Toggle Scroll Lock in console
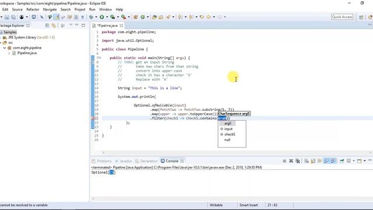Viewport: 373px width, 210px height. [313, 161]
